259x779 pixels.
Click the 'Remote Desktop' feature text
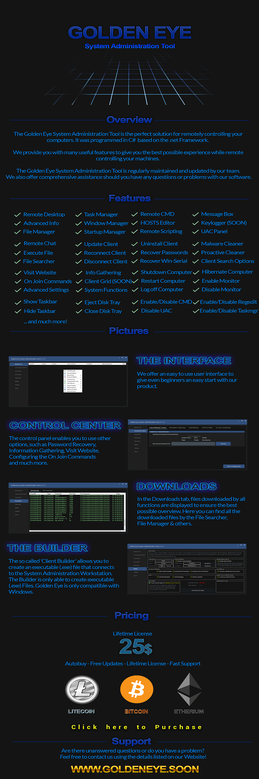click(x=44, y=215)
